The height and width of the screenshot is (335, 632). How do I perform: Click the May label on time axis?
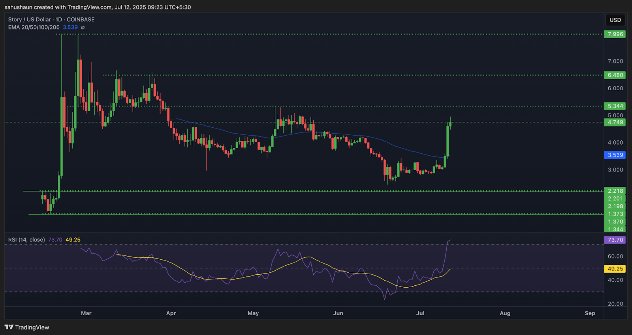[253, 313]
